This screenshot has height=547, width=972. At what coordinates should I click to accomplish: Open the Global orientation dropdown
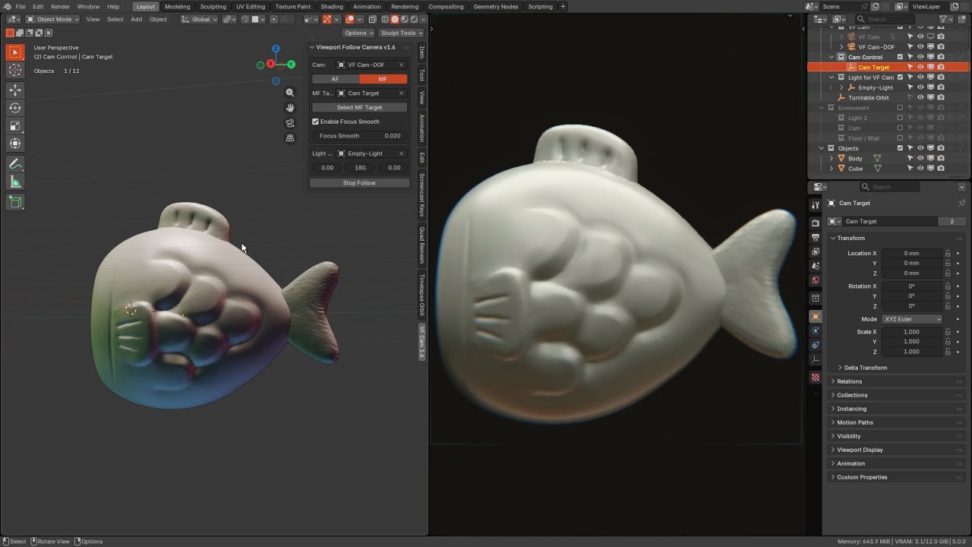(200, 19)
